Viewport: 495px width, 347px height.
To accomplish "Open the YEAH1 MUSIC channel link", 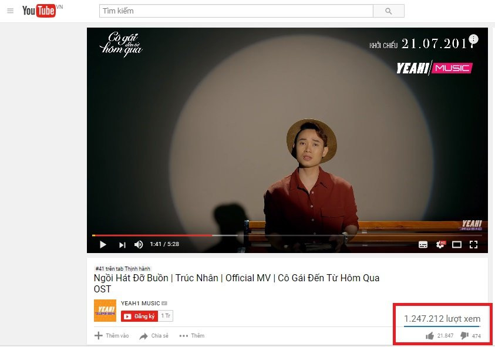I will click(x=140, y=303).
